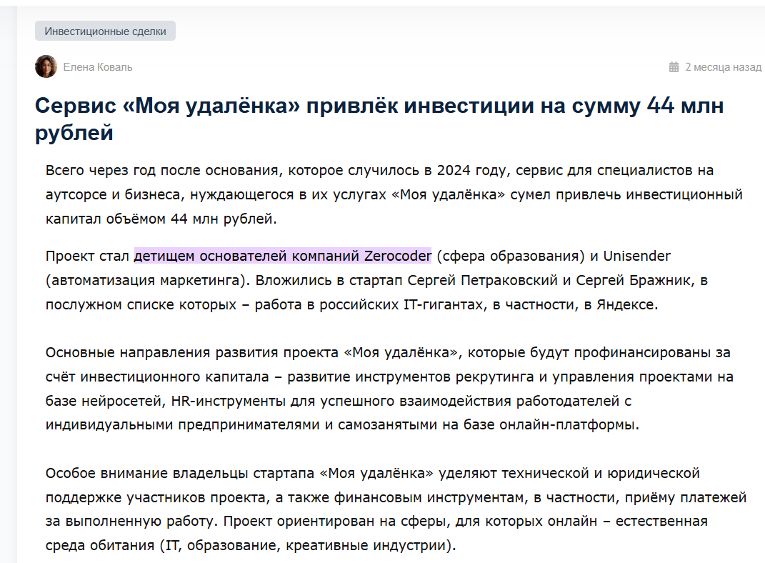Click 'капитал объёмом 44 млн рублей' line
The width and height of the screenshot is (765, 563).
click(161, 219)
